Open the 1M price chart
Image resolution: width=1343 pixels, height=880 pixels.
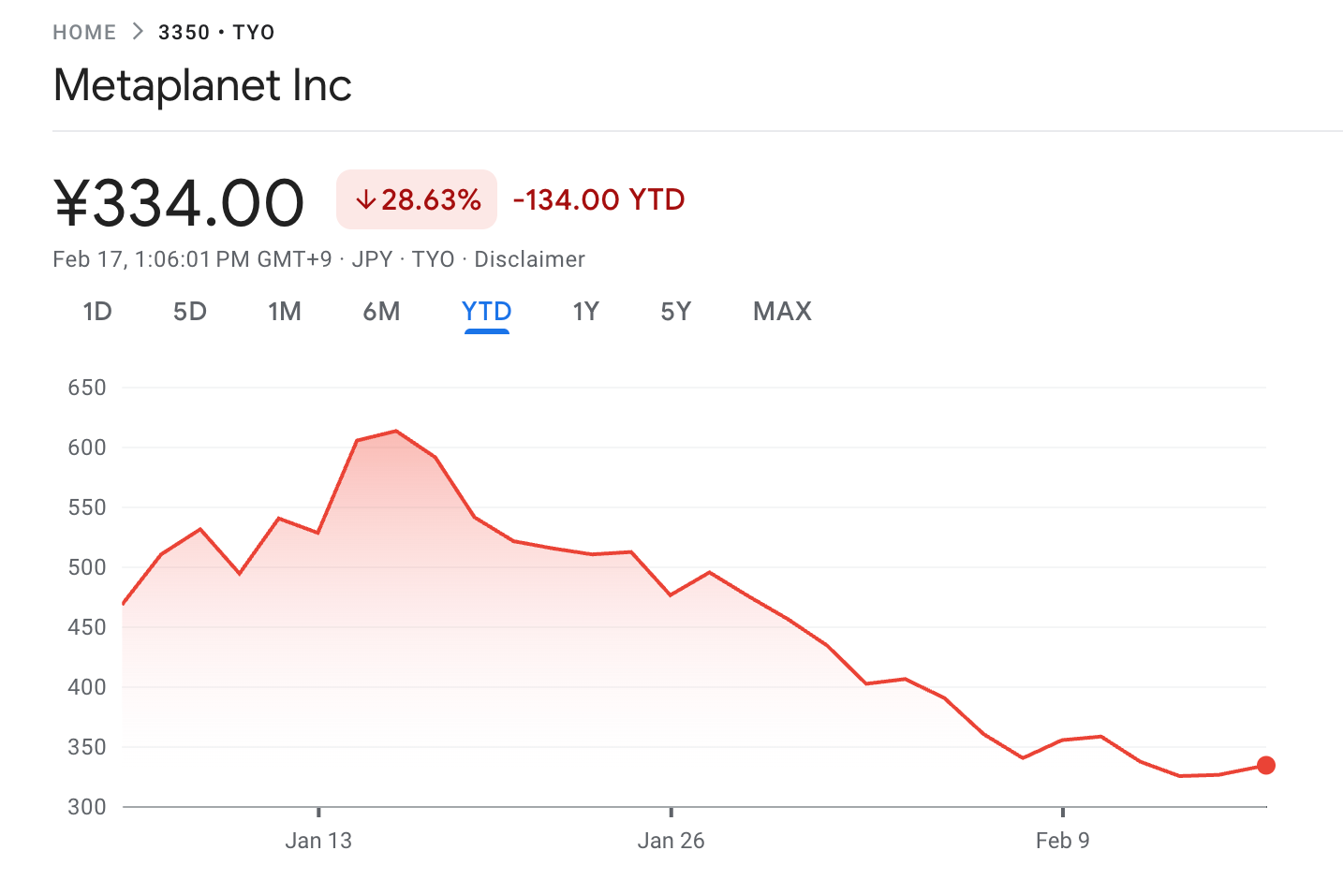285,312
